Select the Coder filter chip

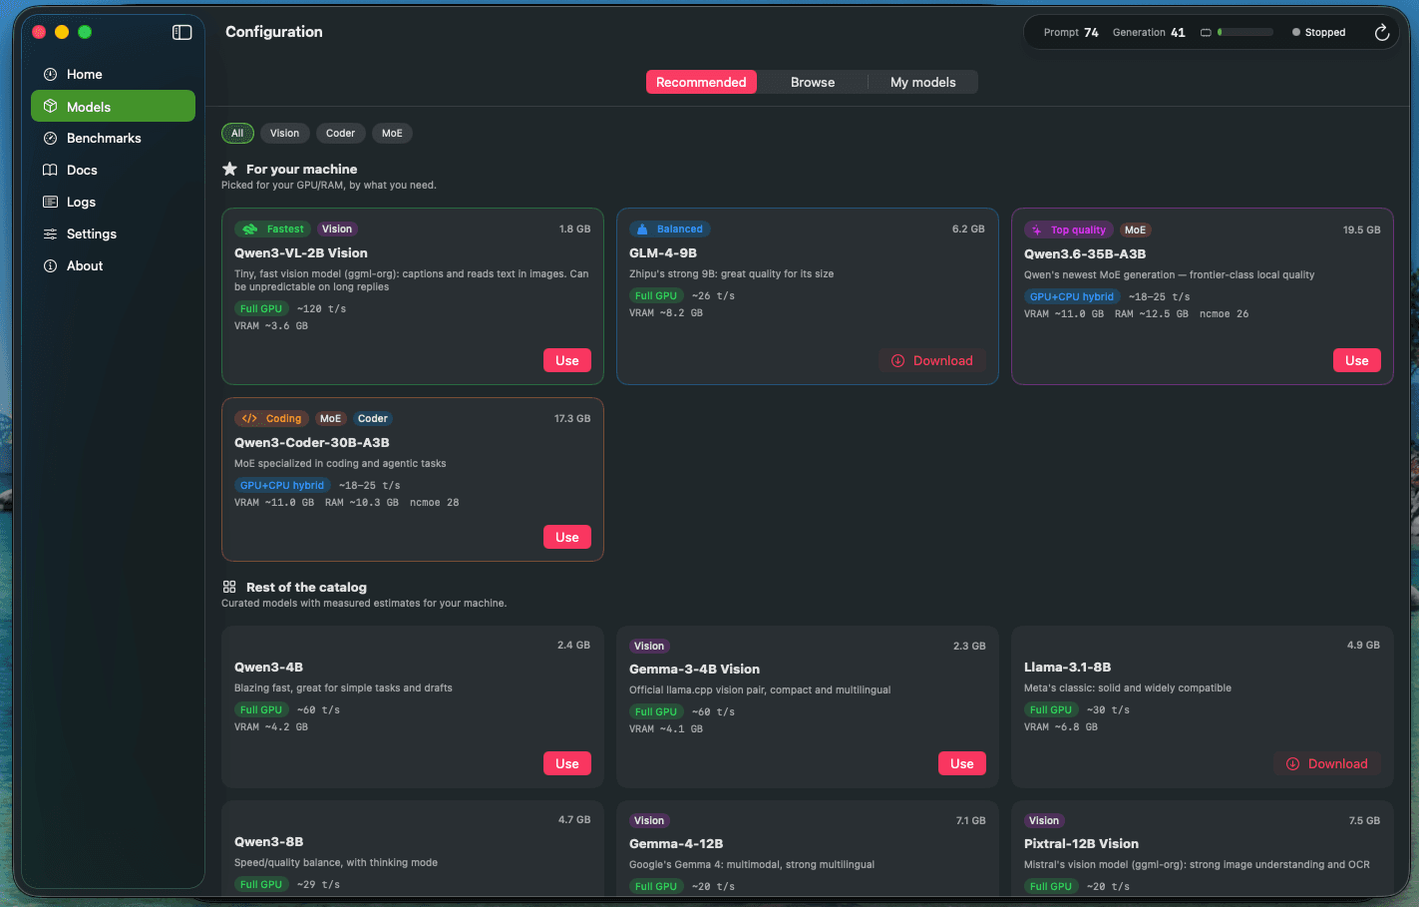pyautogui.click(x=340, y=133)
